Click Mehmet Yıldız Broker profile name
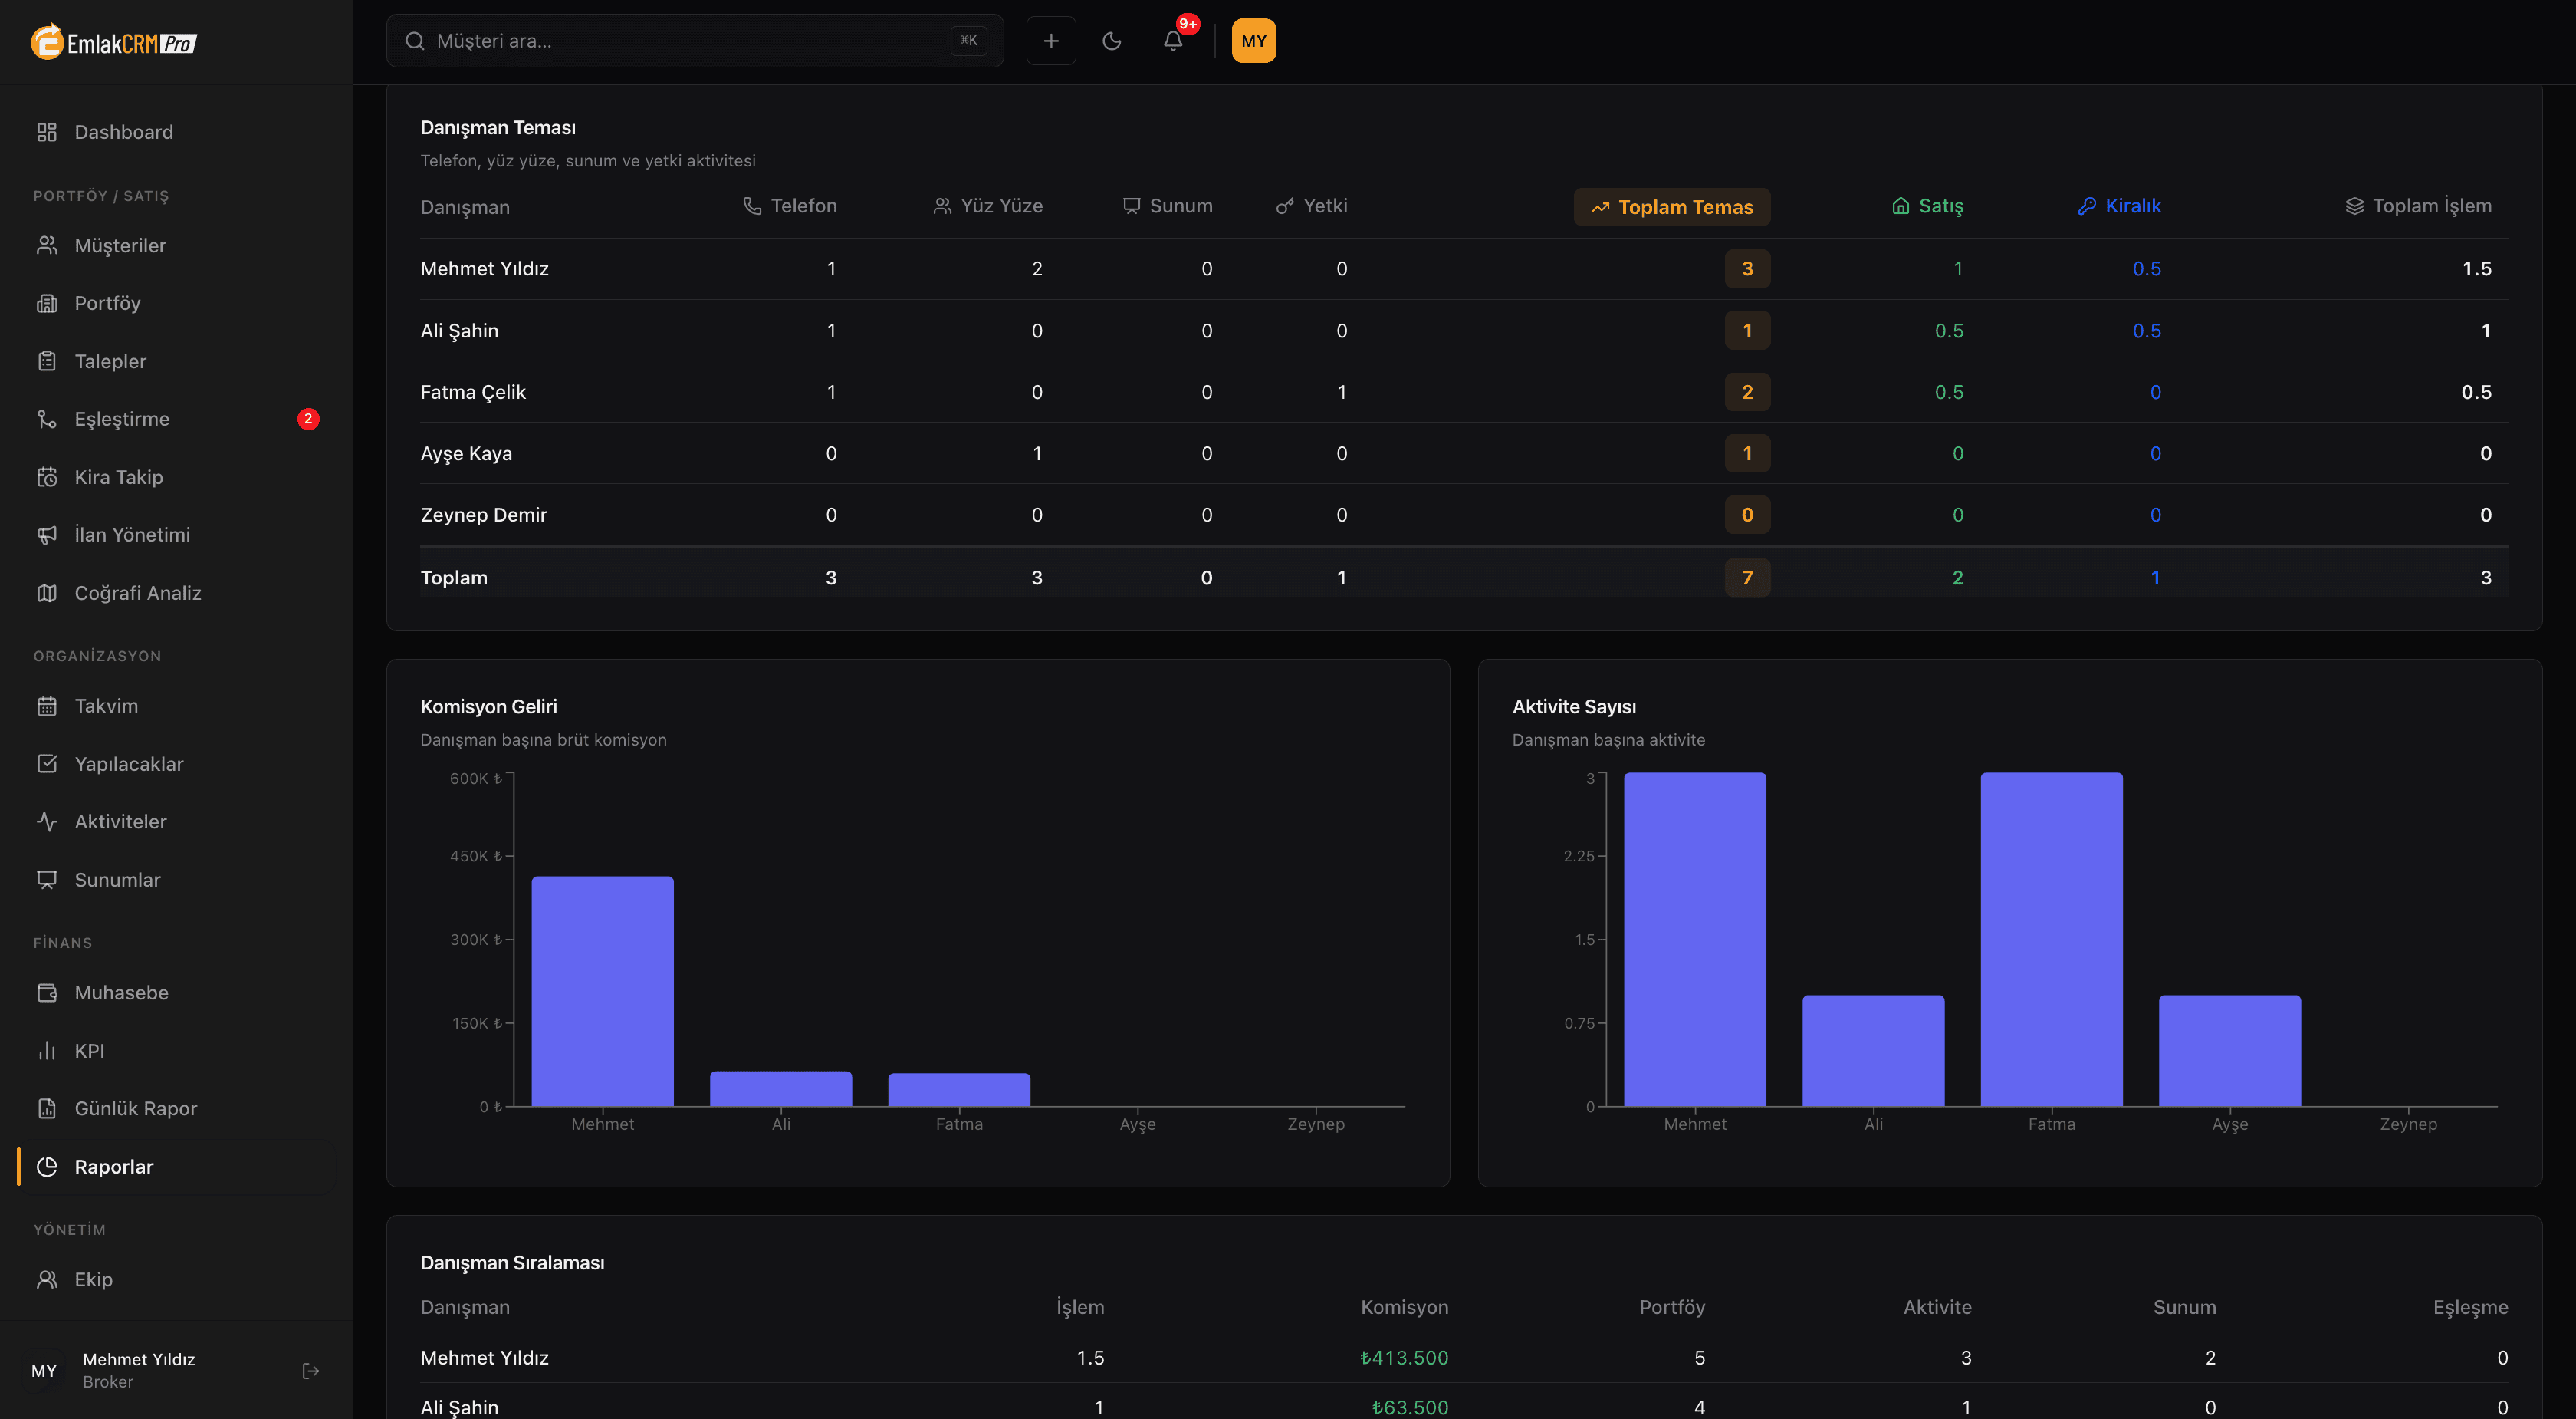This screenshot has height=1419, width=2576. [139, 1360]
